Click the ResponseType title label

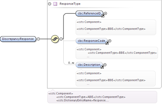pyautogui.click(x=70, y=4)
